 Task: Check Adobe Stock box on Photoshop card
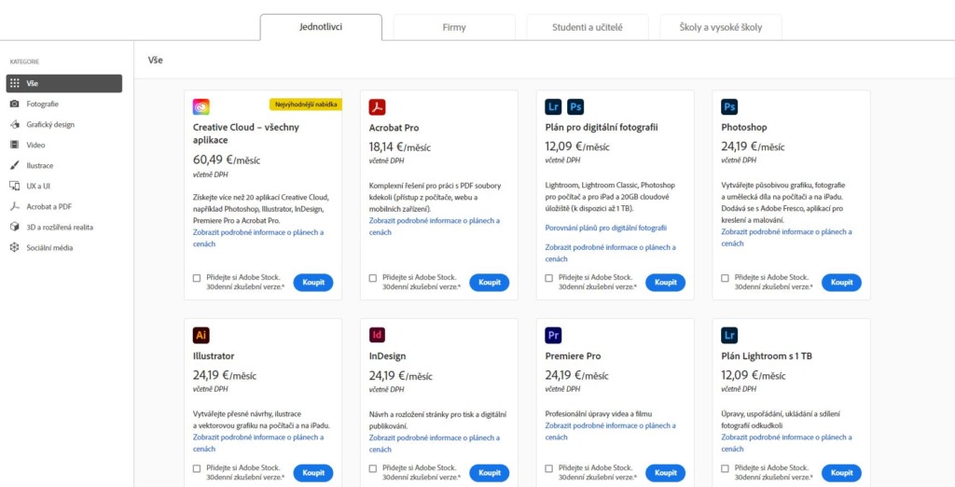point(725,278)
